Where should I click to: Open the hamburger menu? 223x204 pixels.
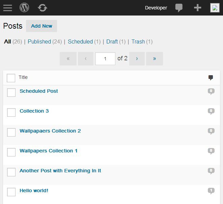pyautogui.click(x=7, y=8)
